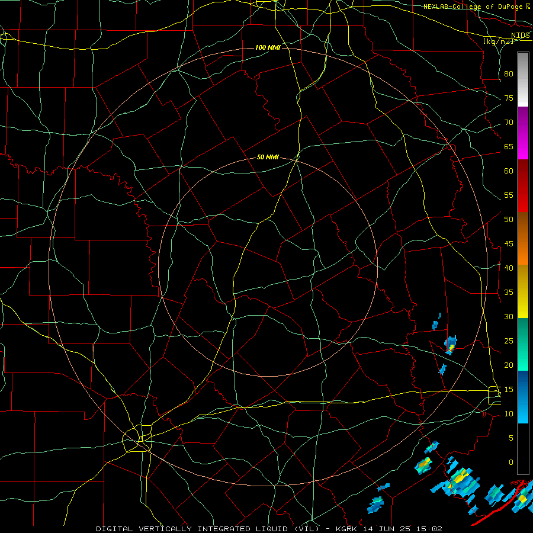Click the 55 value on the VIL scale
The image size is (533, 533).
[x=509, y=195]
